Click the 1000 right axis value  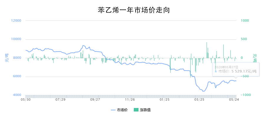(245, 21)
